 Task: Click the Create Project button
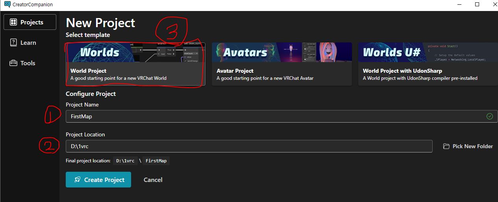(x=98, y=180)
